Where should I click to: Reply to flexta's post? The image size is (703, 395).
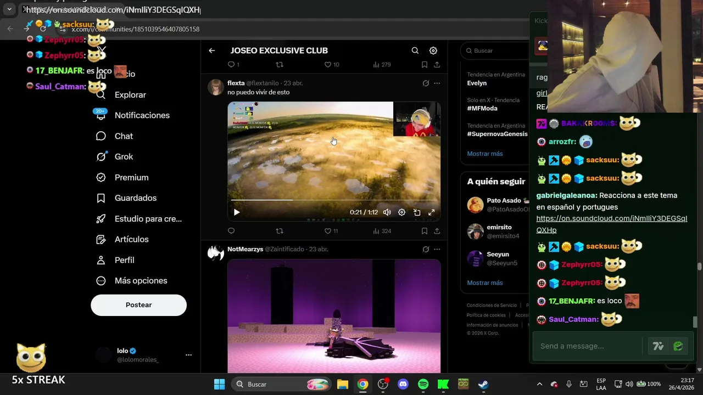coord(231,231)
